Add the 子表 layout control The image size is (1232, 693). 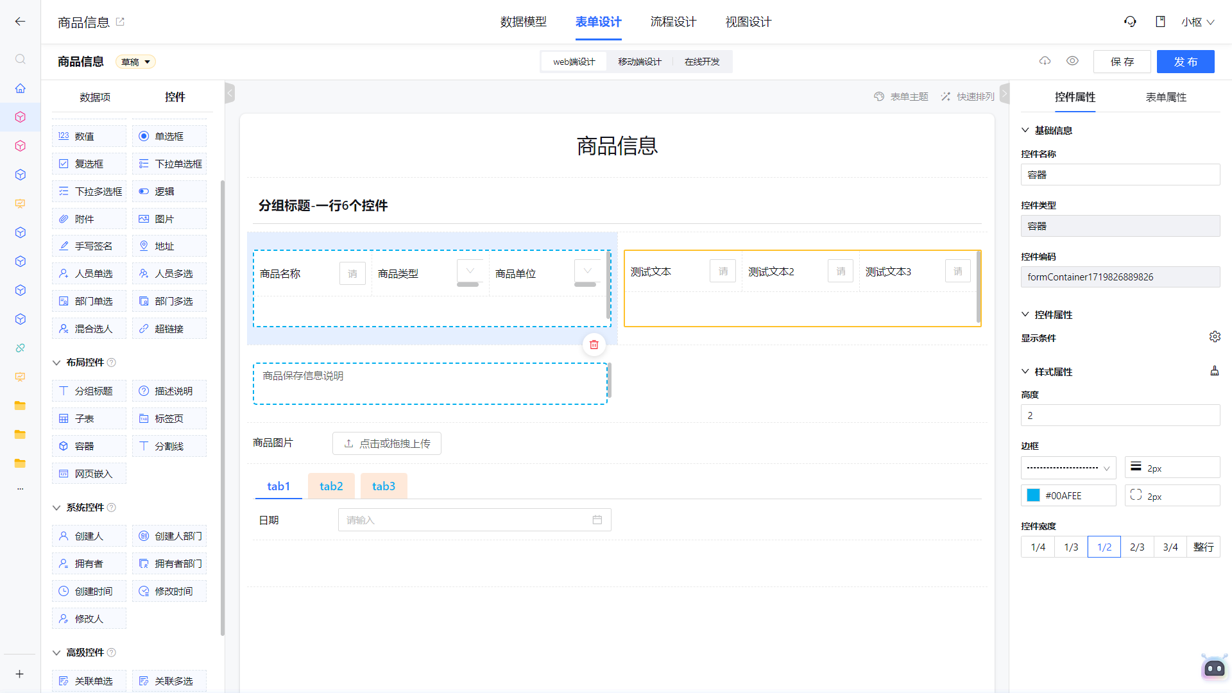coord(89,418)
